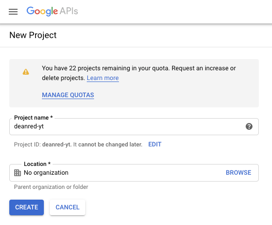Create the new project
The height and width of the screenshot is (225, 272).
26,207
